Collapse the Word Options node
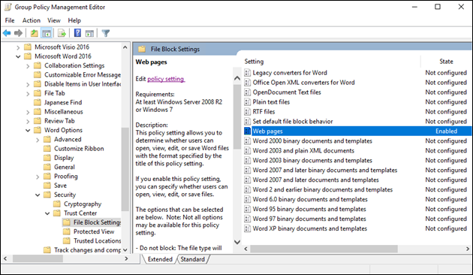Image resolution: width=473 pixels, height=275 pixels. point(28,131)
